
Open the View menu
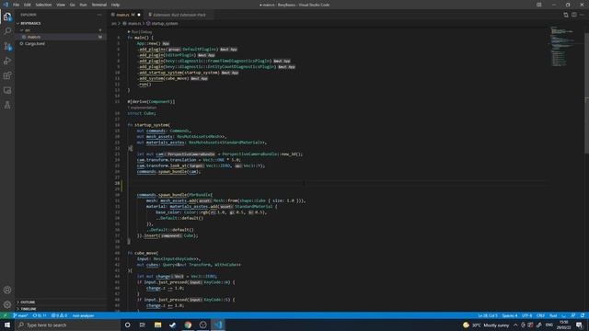coord(61,5)
